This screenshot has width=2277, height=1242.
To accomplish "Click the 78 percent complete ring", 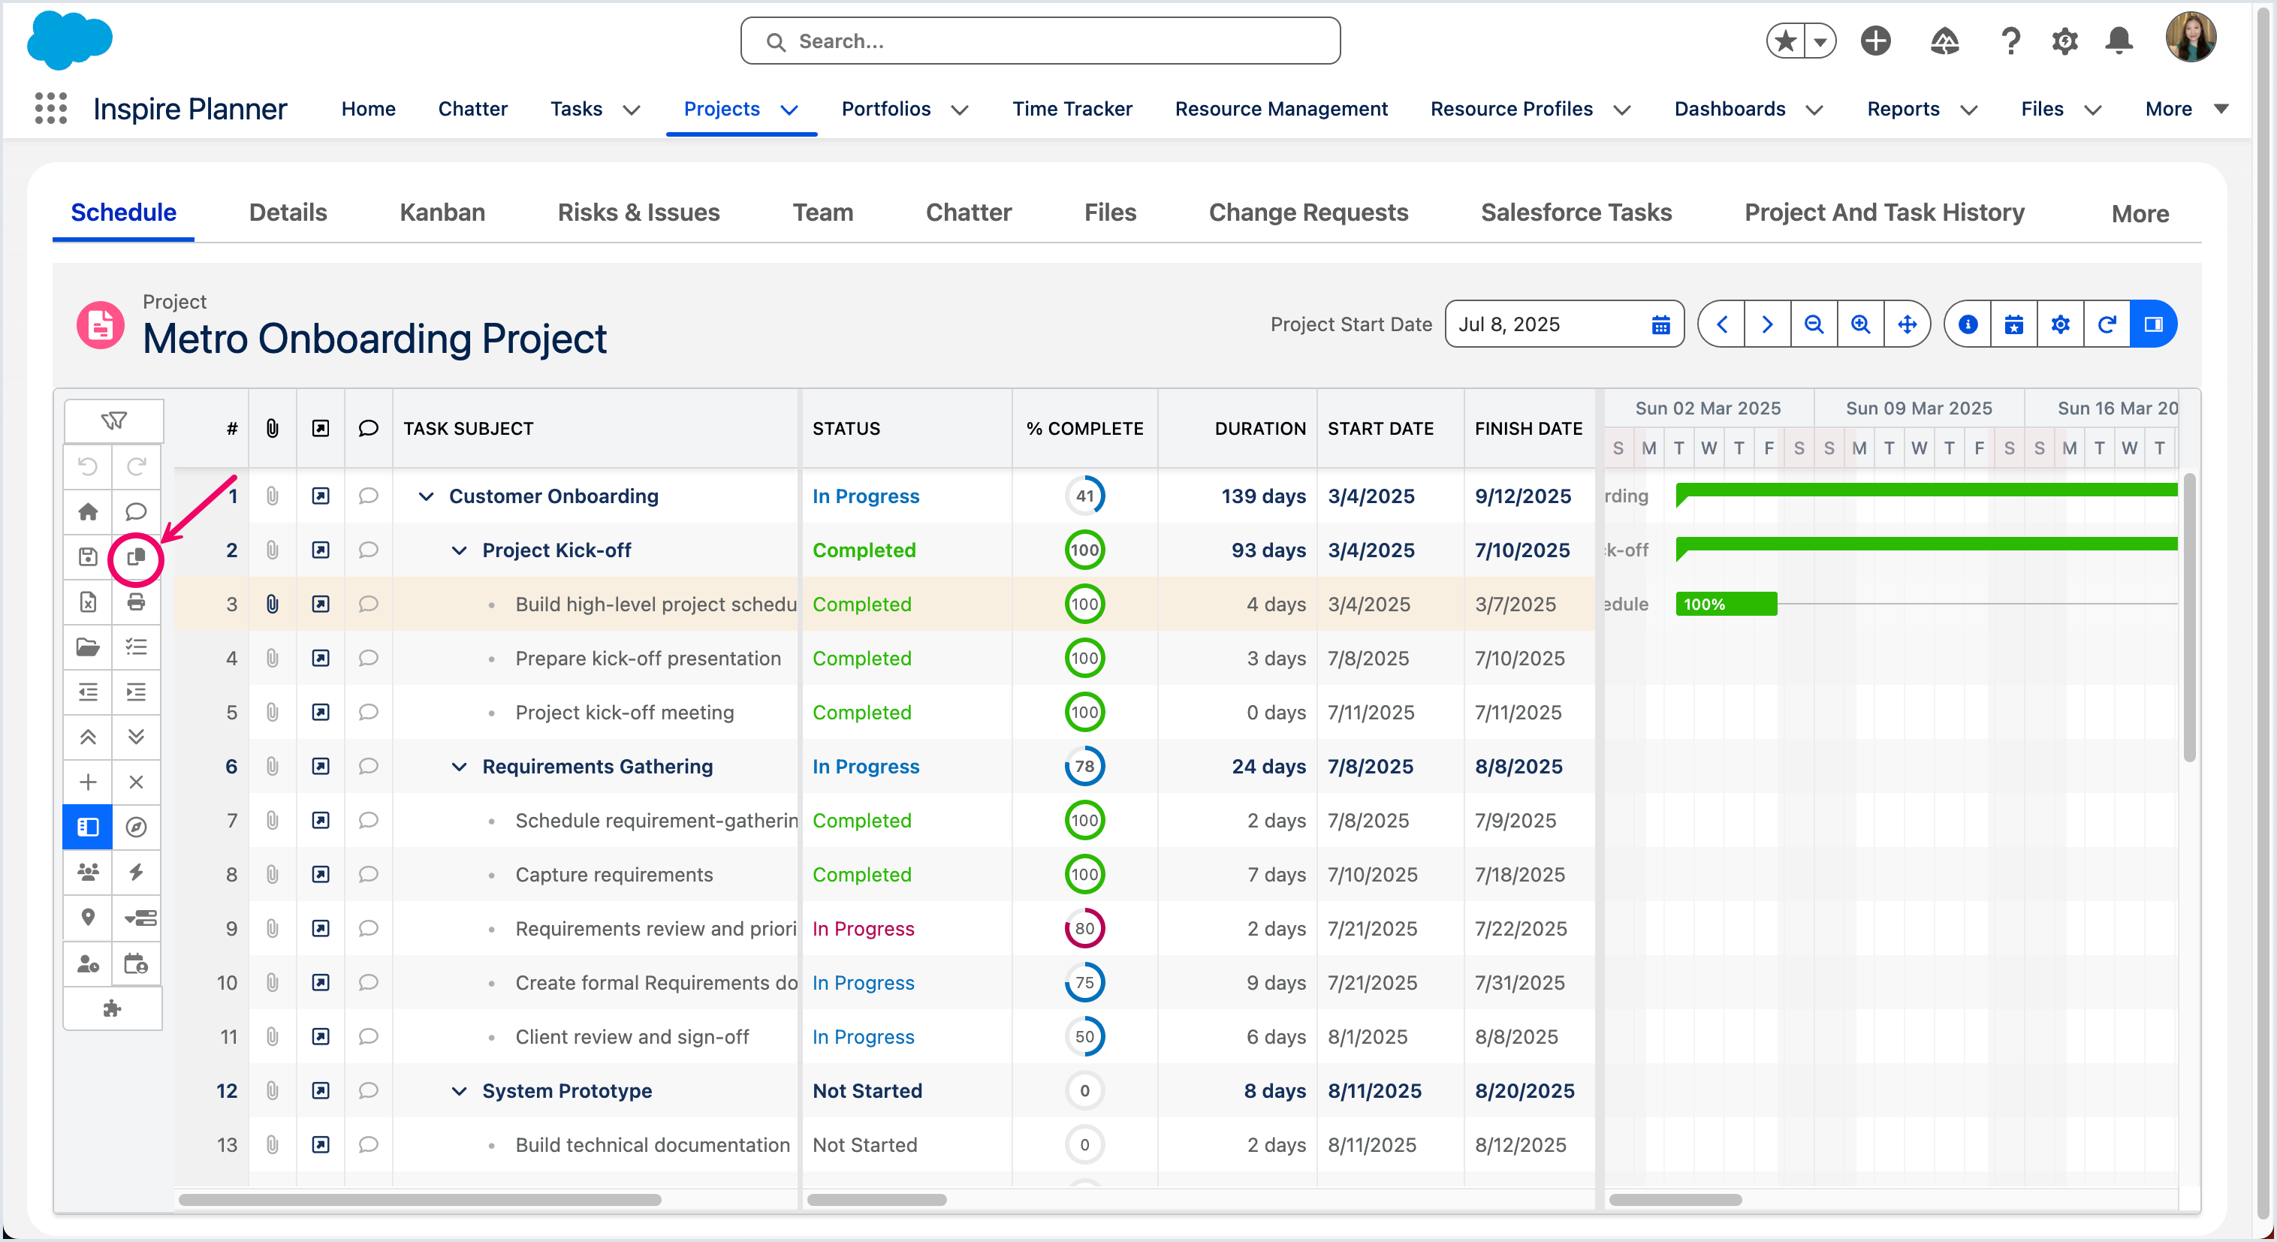I will (1084, 767).
